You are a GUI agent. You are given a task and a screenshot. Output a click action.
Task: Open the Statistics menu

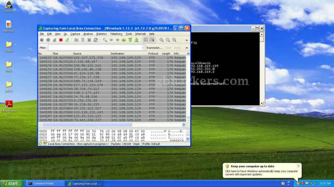click(x=101, y=34)
